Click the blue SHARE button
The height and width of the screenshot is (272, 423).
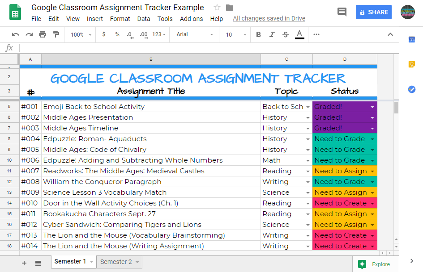pos(374,12)
